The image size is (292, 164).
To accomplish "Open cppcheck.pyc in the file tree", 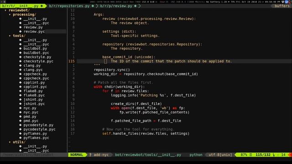I will pos(36,78).
